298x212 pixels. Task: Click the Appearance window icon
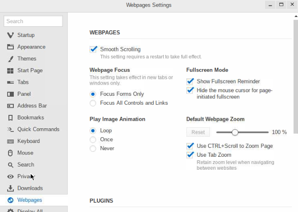[10, 47]
